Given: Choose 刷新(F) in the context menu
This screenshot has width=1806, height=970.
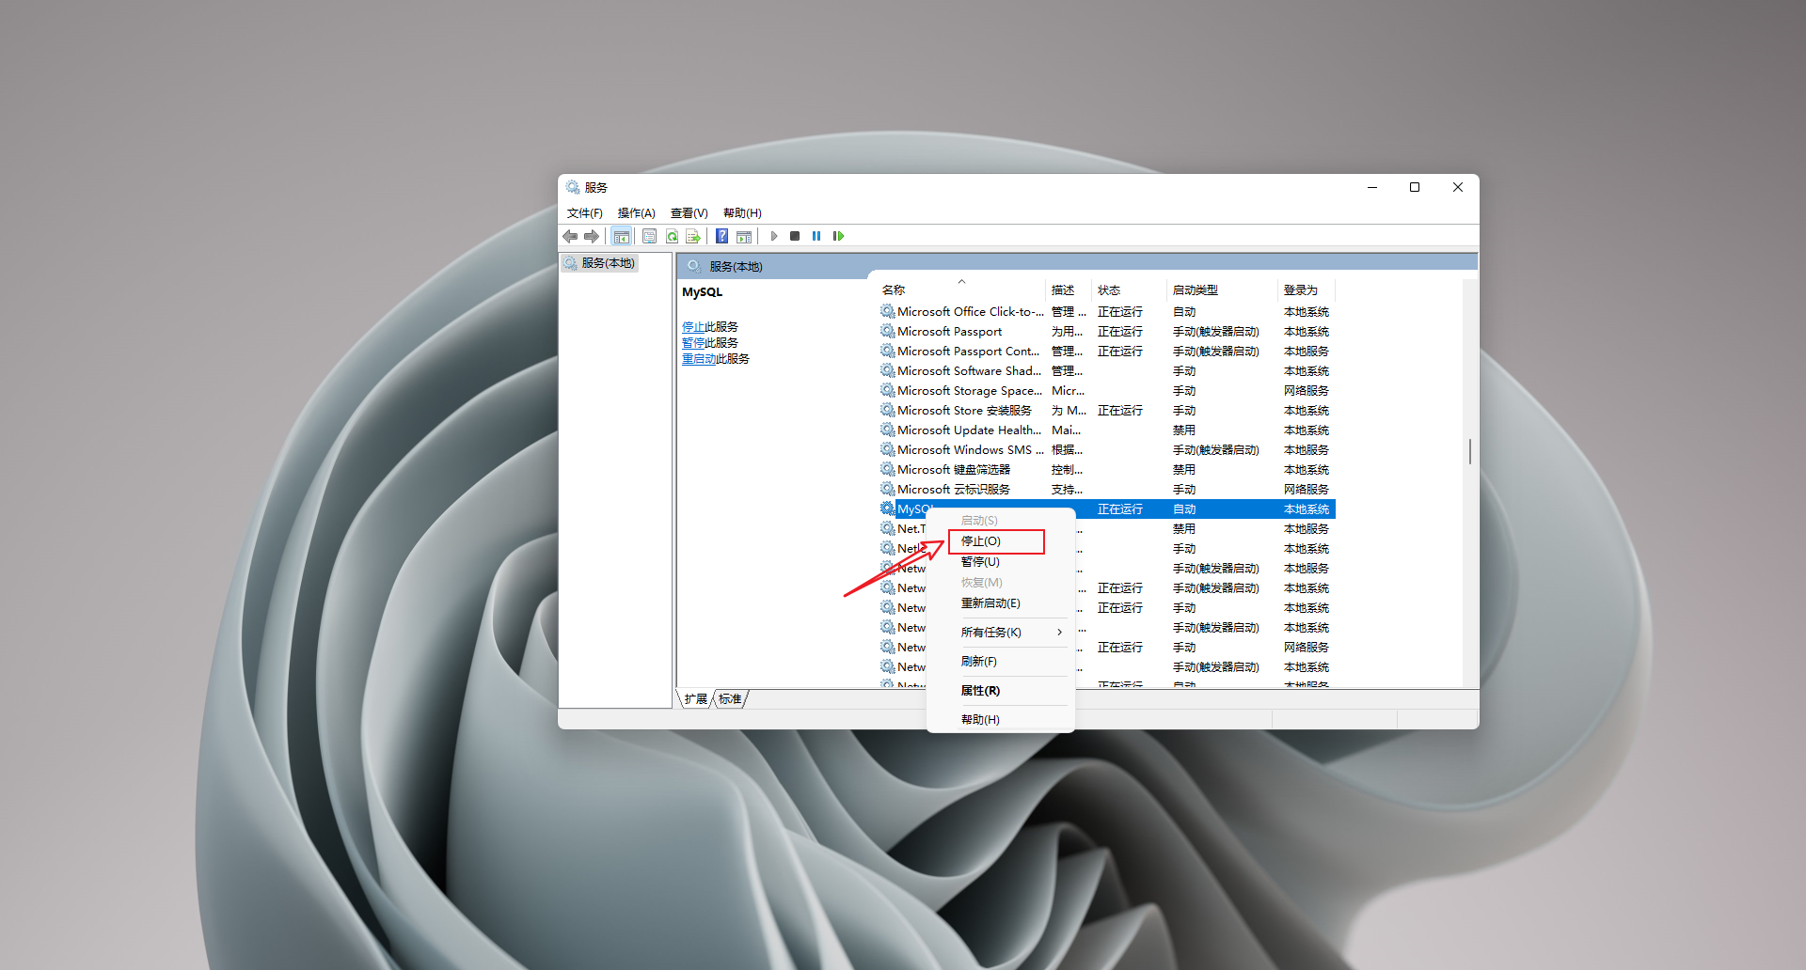Looking at the screenshot, I should click(x=1001, y=662).
